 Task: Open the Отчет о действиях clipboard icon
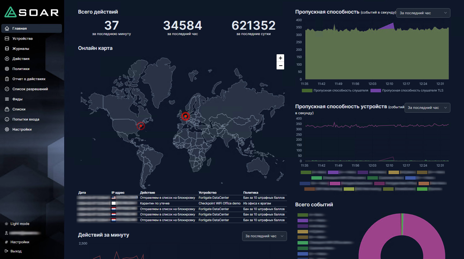tap(7, 79)
